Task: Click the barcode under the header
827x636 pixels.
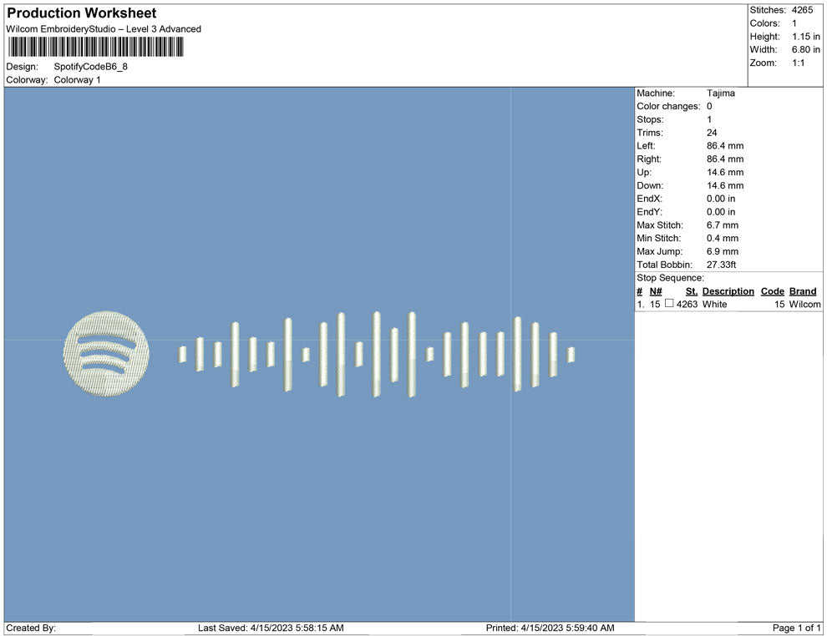Action: coord(96,47)
